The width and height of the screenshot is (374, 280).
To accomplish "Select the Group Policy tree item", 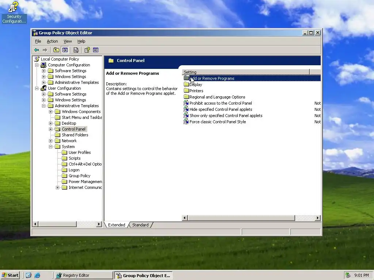I will pos(79,176).
